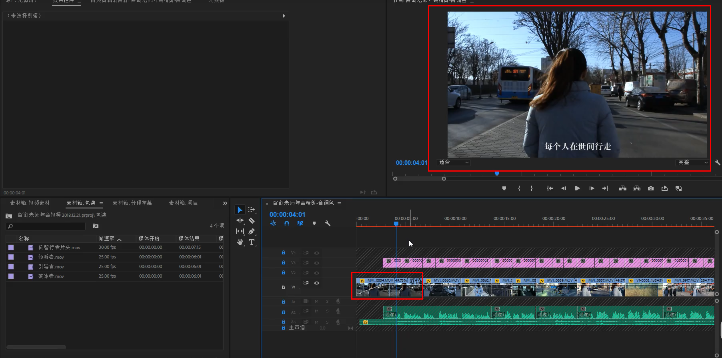Go to In point in program monitor
The width and height of the screenshot is (722, 358).
[550, 188]
